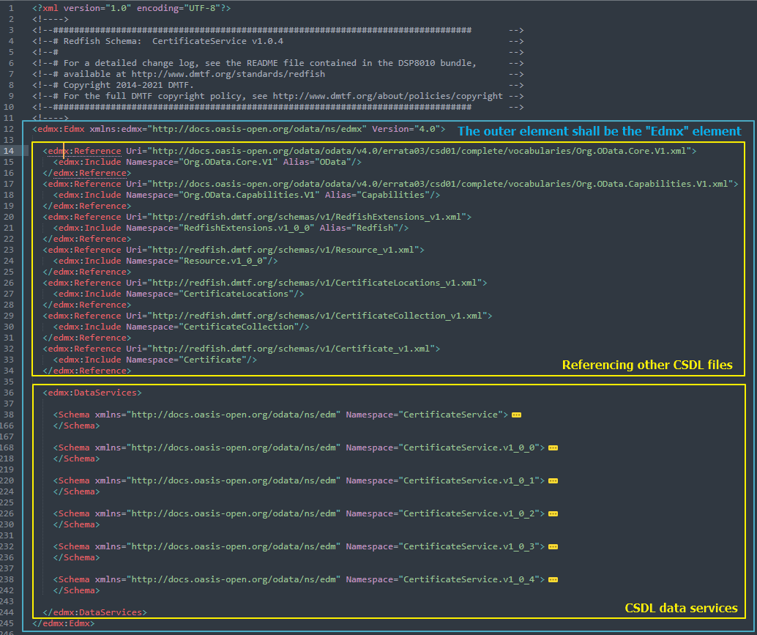Click line number 36 in the gutter

[x=9, y=393]
